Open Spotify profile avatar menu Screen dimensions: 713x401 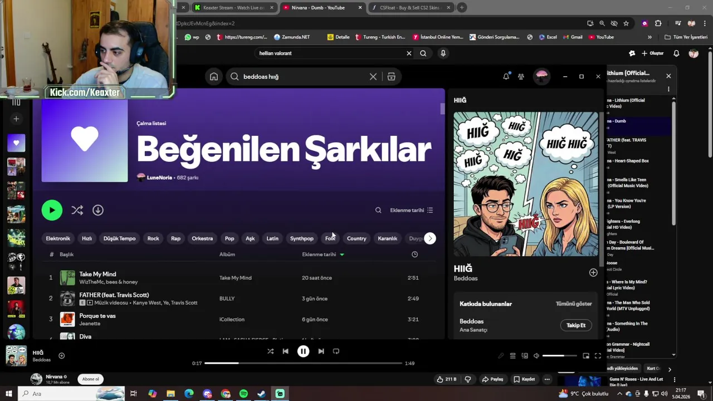[541, 76]
